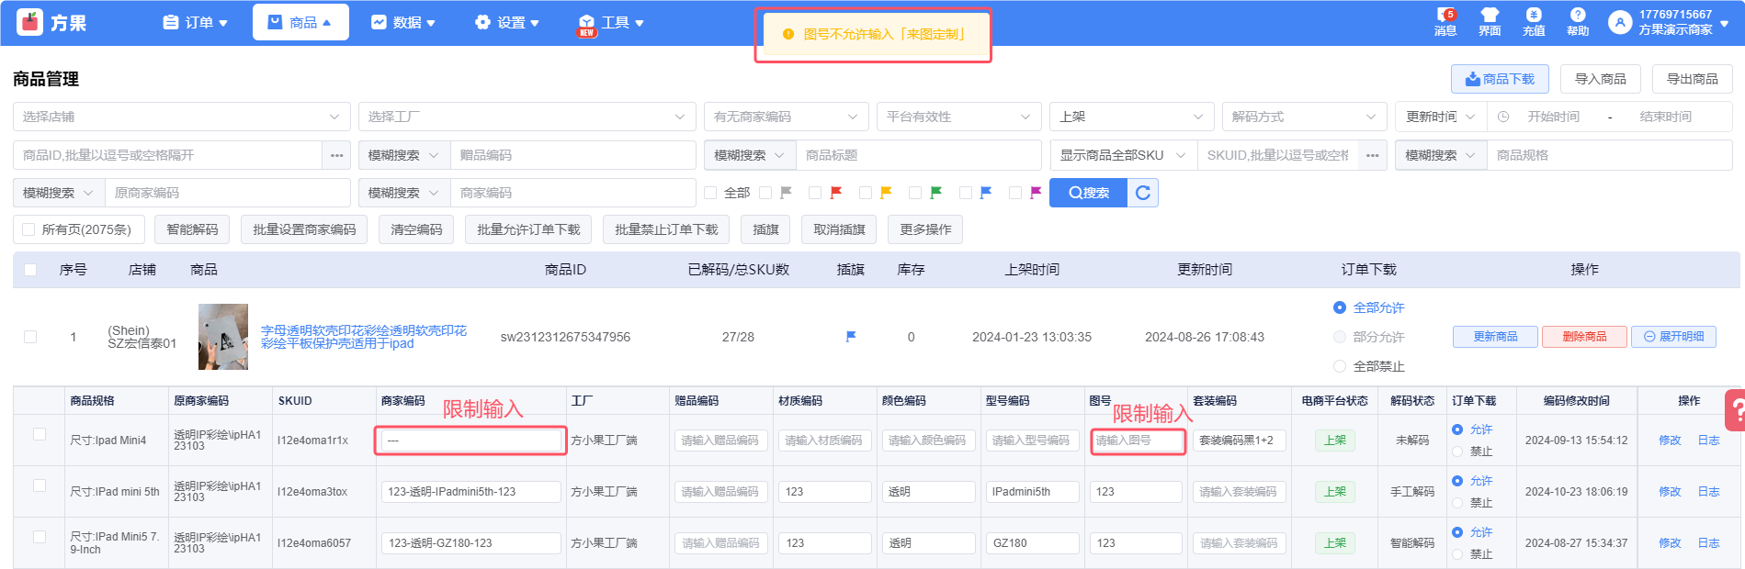Open the 订单 menu
The height and width of the screenshot is (569, 1745).
coord(195,22)
